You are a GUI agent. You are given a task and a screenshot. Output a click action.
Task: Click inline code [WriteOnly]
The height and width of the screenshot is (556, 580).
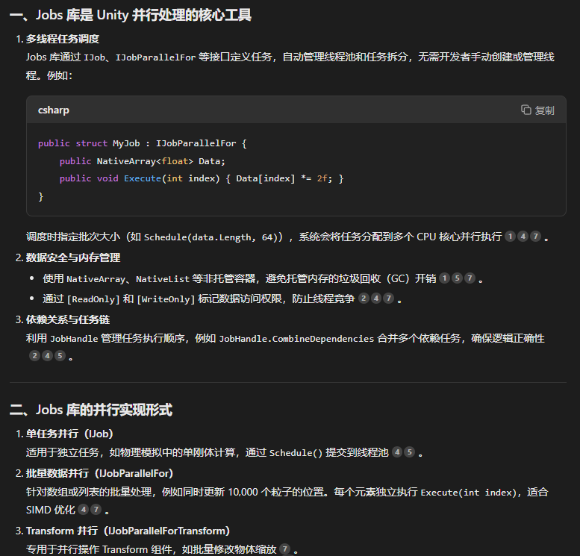coord(166,299)
